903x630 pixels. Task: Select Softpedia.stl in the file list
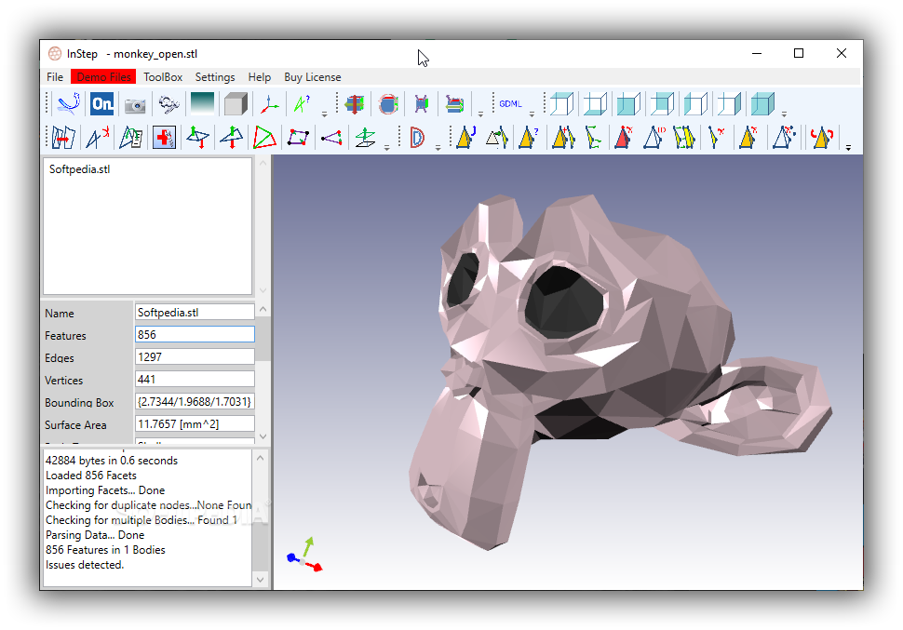[79, 169]
